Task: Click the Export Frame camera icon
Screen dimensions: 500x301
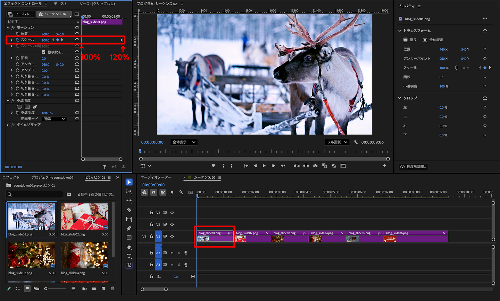Action: [315, 166]
